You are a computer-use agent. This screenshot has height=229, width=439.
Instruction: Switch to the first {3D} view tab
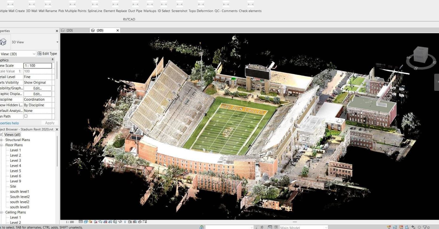pos(69,30)
